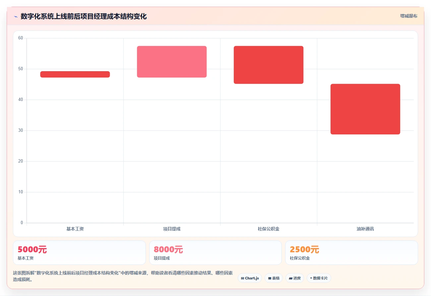Select the 表格 tag chip
Image resolution: width=431 pixels, height=296 pixels.
[x=274, y=278]
